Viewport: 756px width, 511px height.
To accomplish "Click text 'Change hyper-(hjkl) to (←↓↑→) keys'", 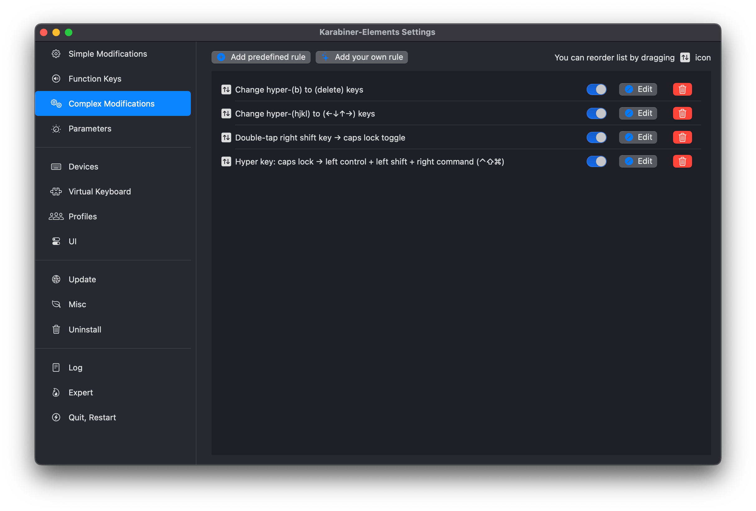I will click(305, 114).
